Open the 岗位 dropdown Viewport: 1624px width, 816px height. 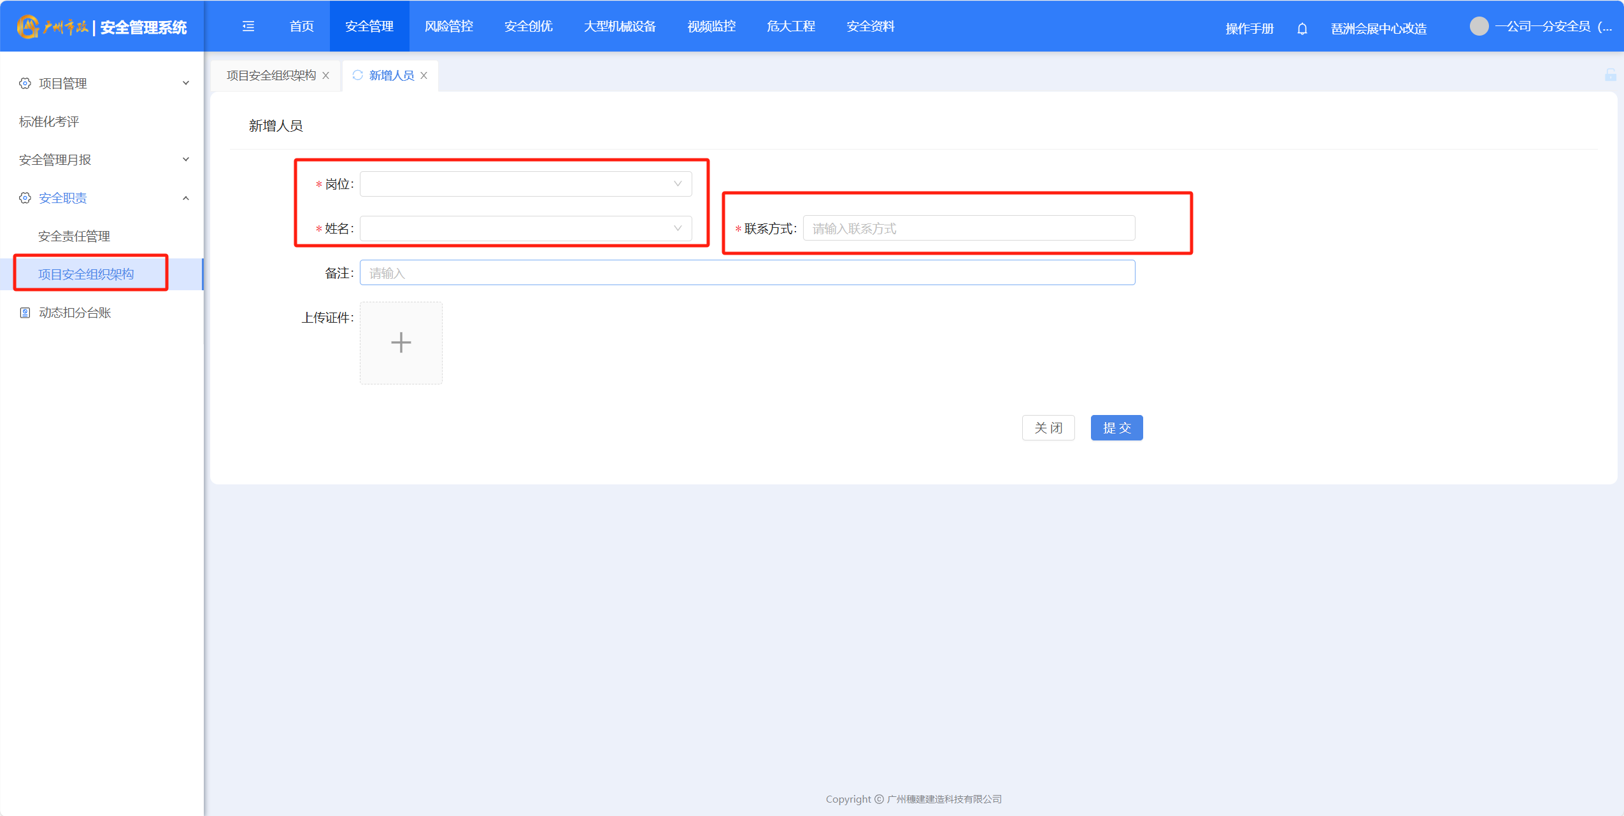[525, 184]
